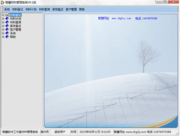
Task: Select 库存盘点 label in the tree
Action: pos(16,26)
